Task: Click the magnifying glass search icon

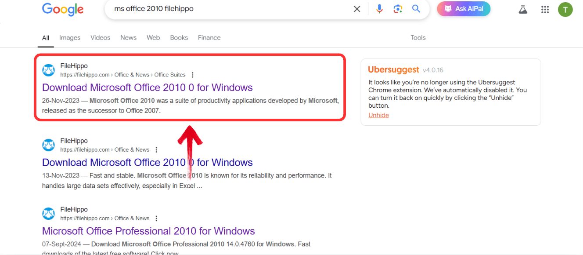Action: tap(416, 9)
